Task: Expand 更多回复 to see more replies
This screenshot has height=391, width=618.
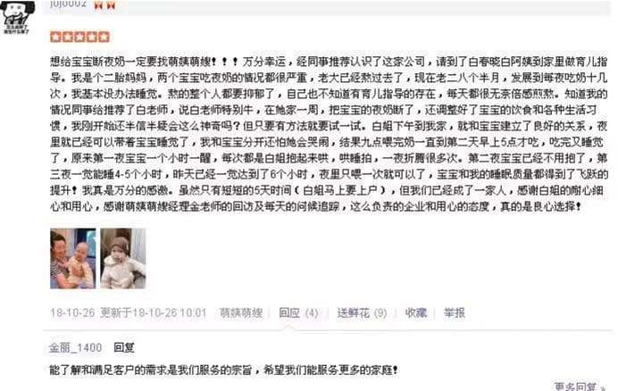Action: click(579, 387)
